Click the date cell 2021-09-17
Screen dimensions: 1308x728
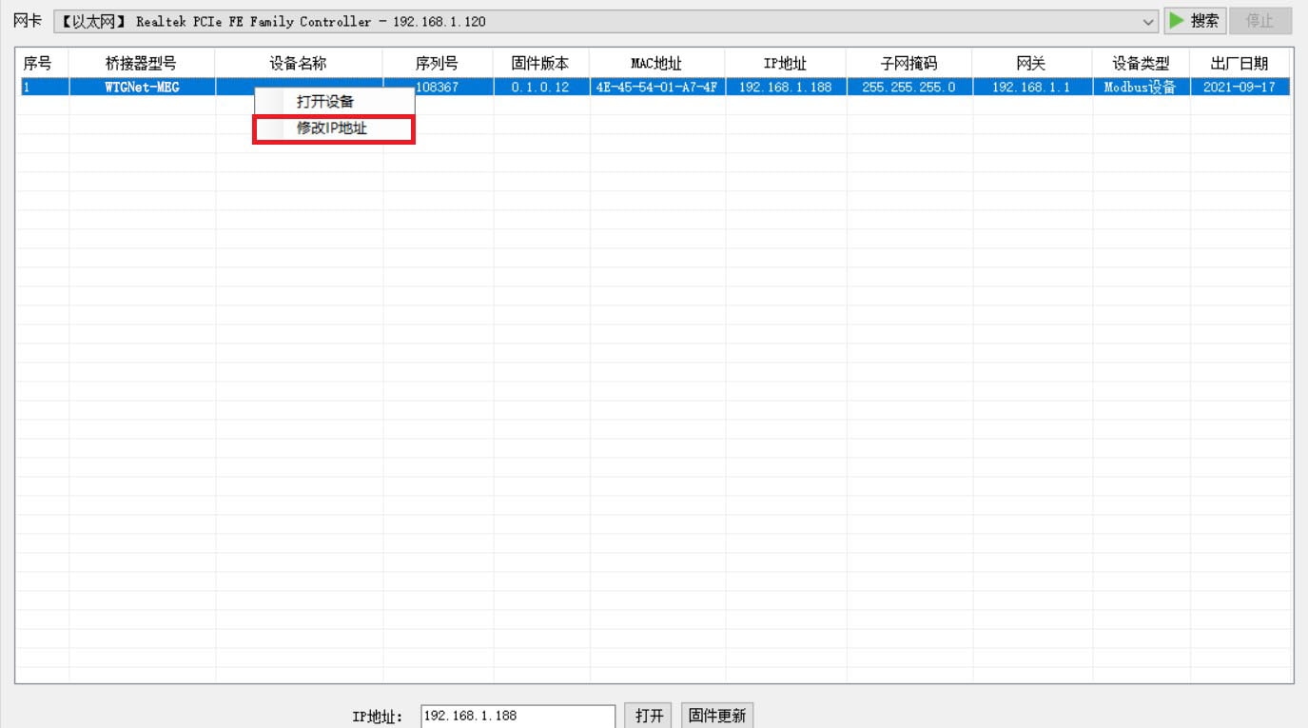coord(1240,88)
